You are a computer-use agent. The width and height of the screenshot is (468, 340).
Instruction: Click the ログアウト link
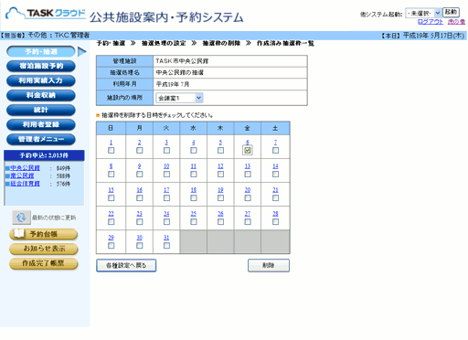(431, 22)
